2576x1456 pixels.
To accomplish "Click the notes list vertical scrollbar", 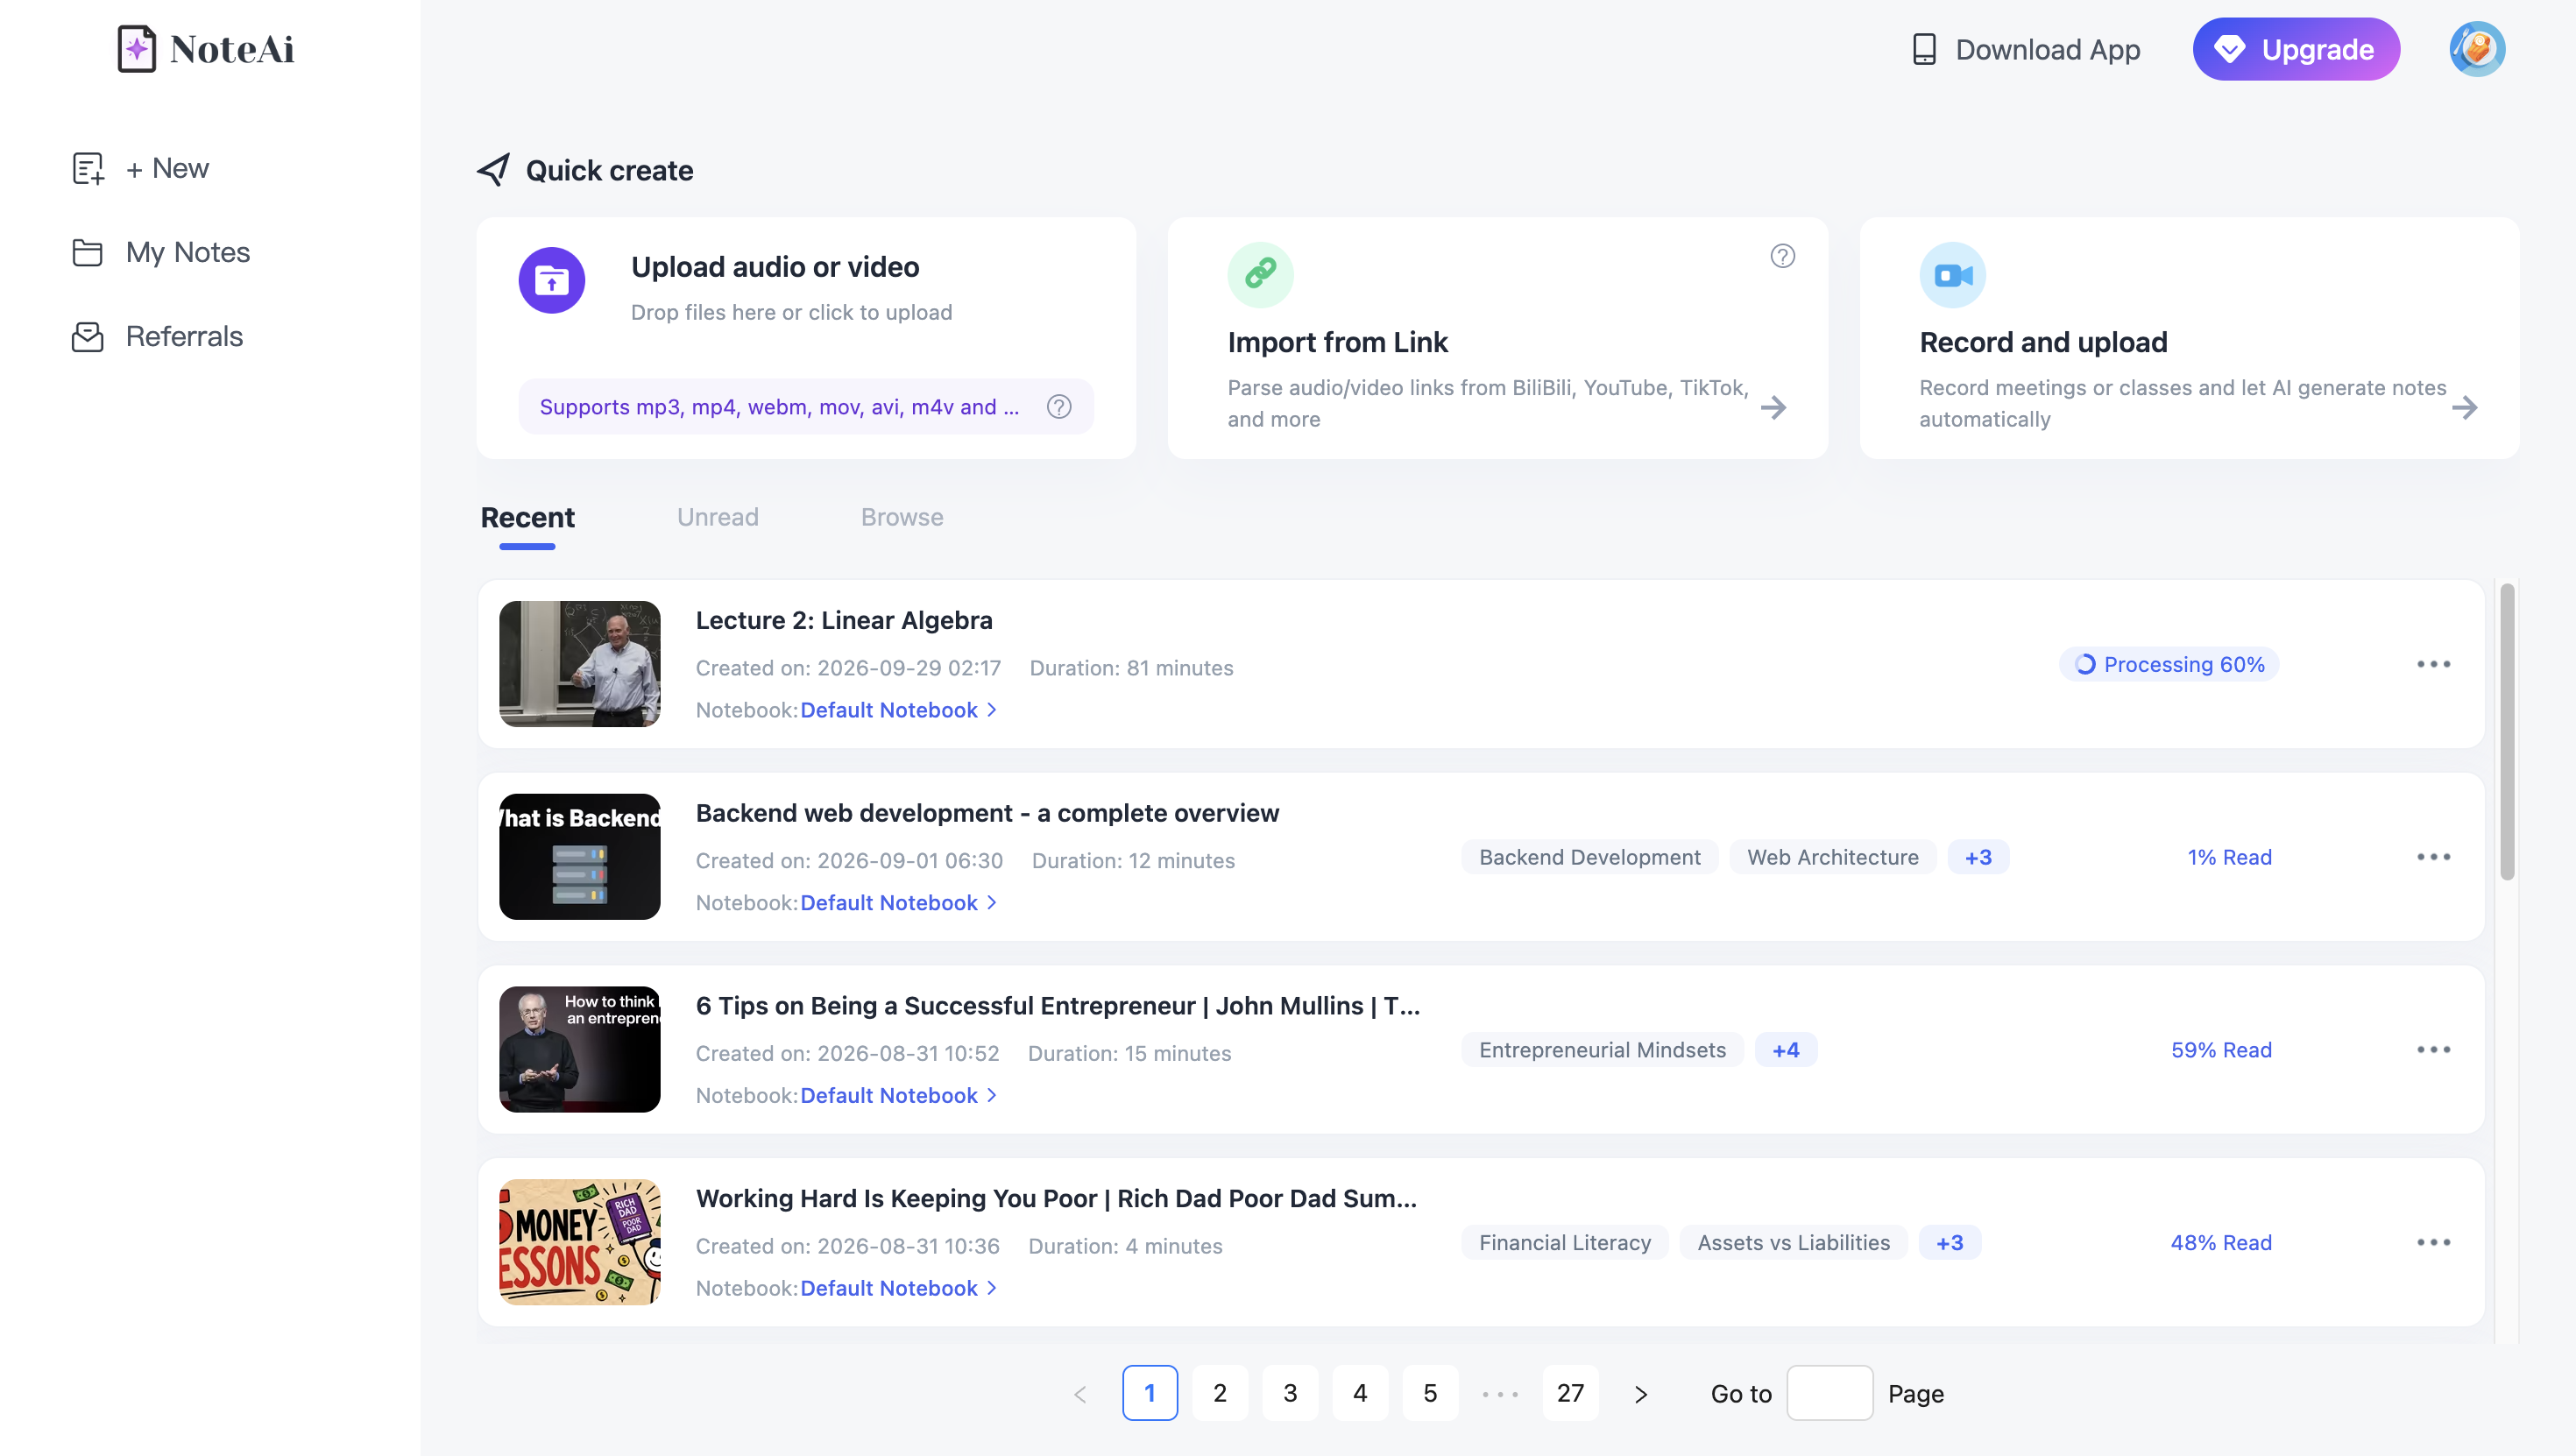I will (2507, 732).
